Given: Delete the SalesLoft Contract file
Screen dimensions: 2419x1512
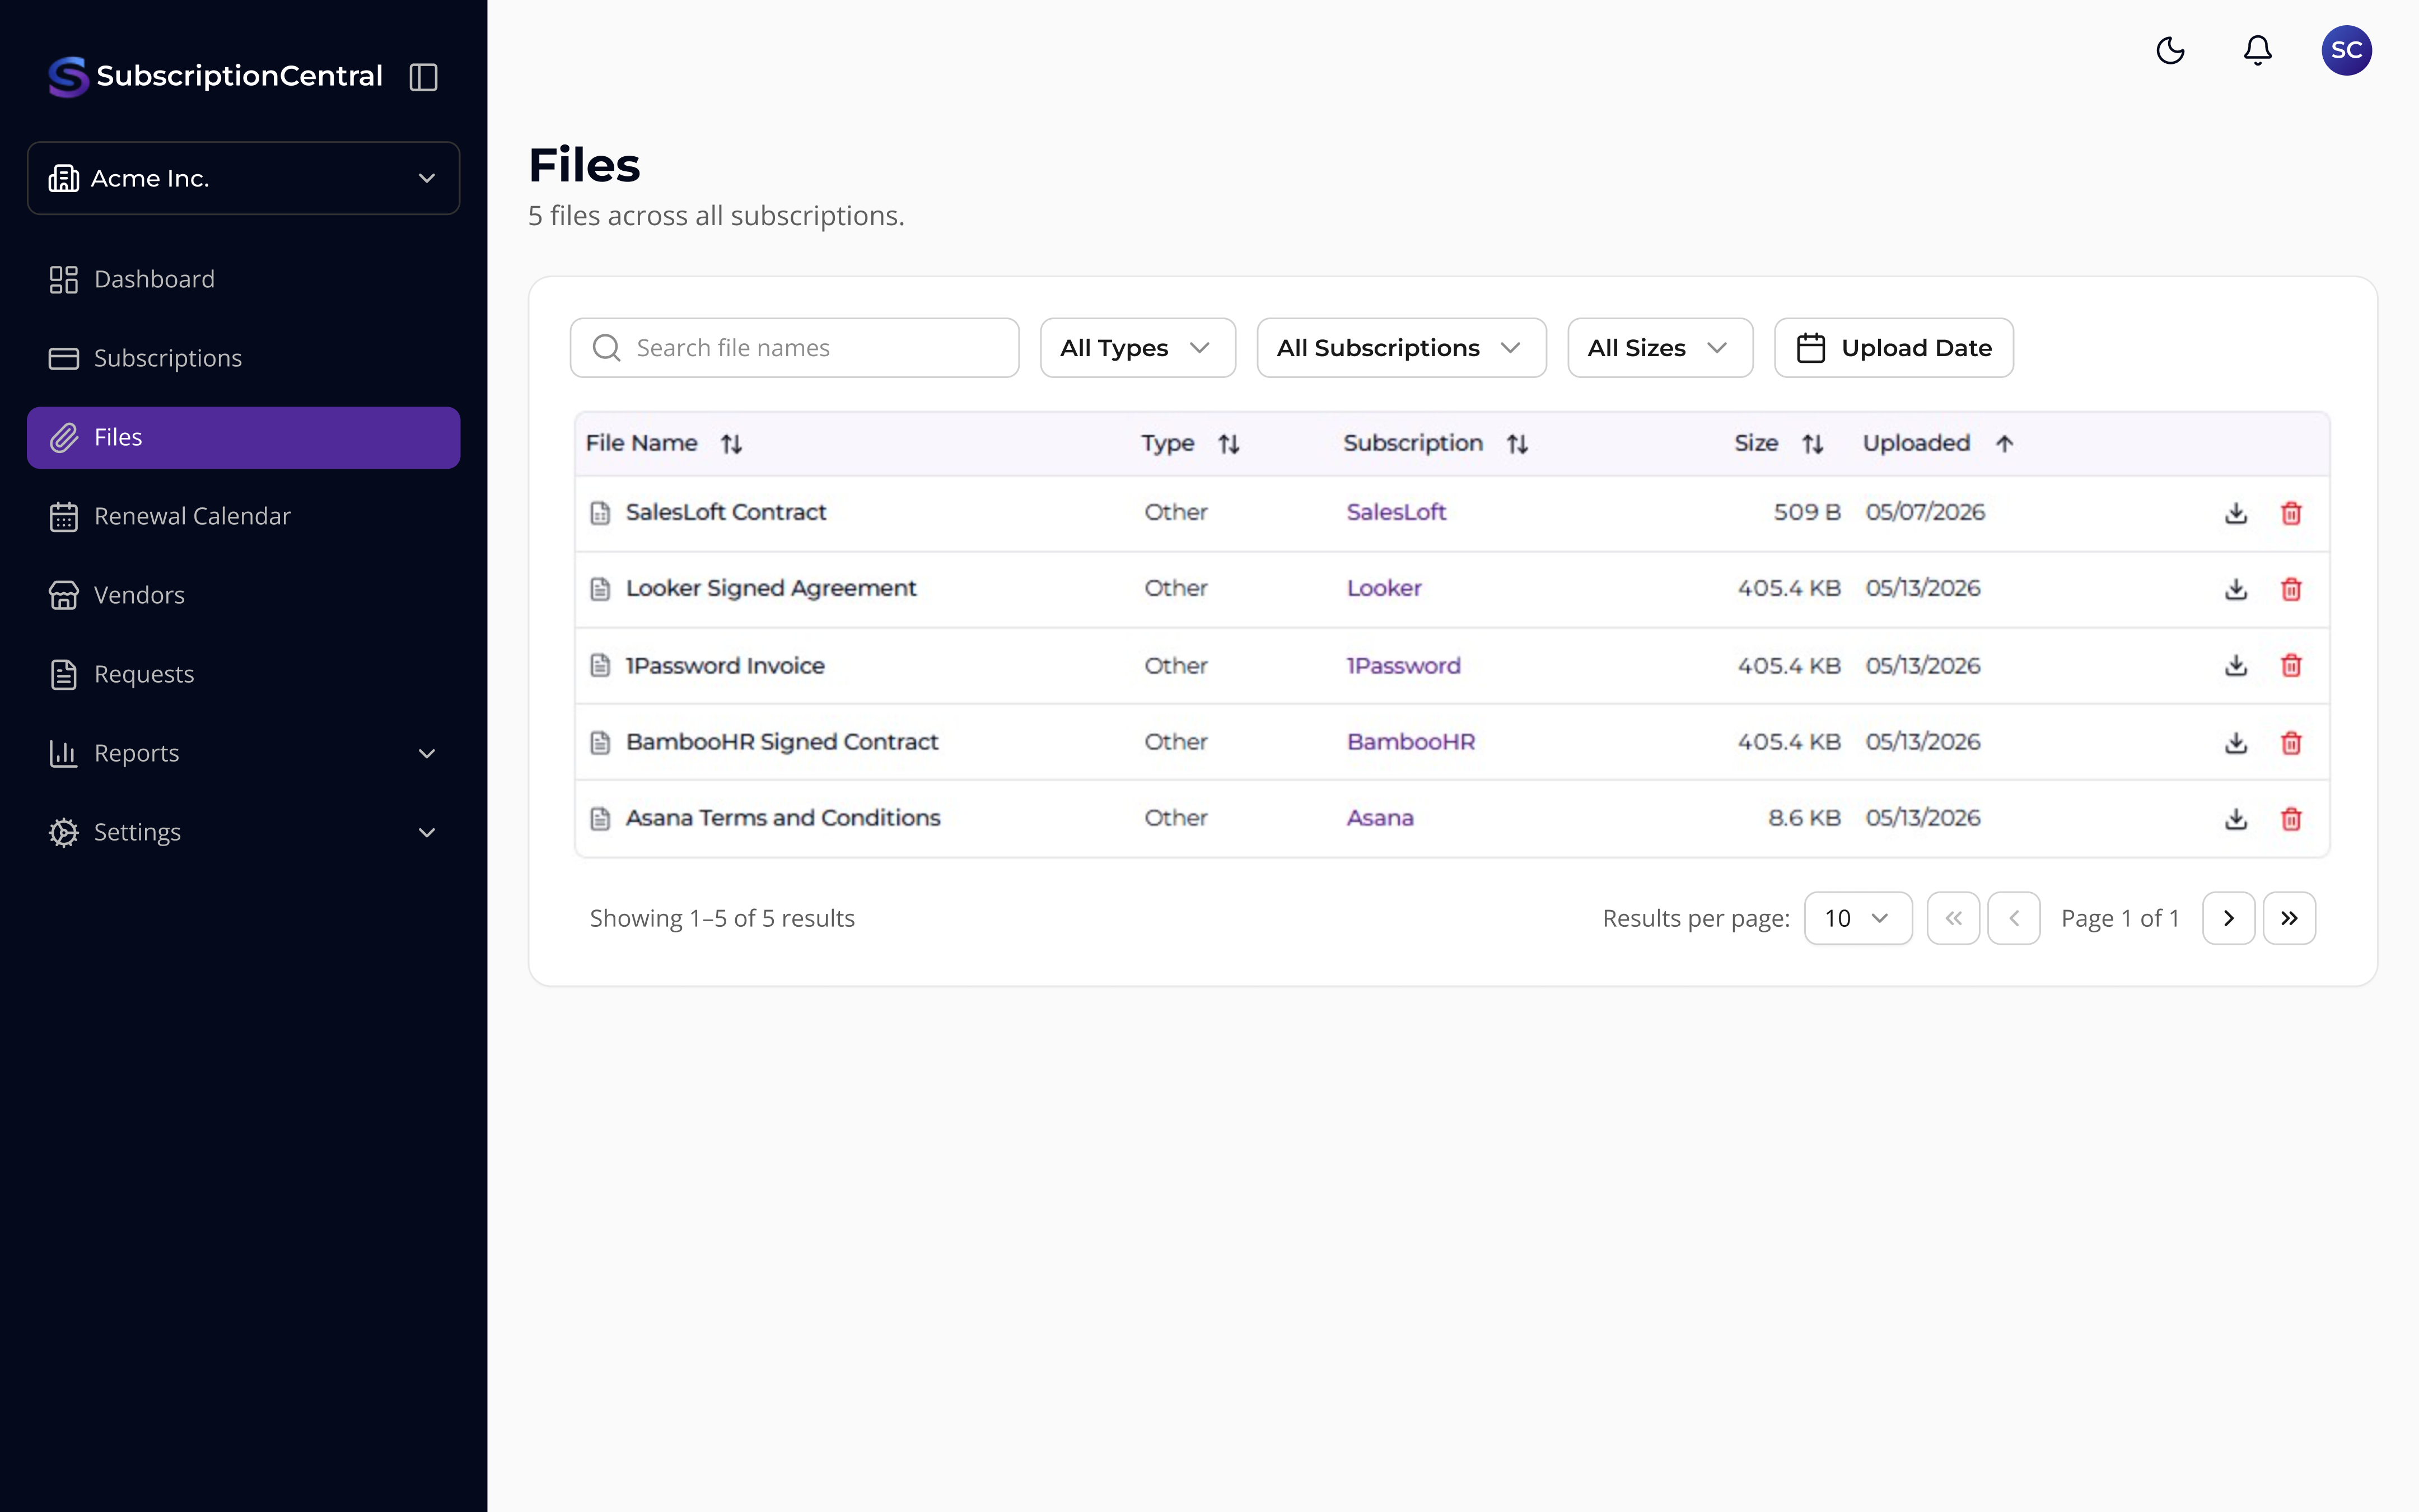Looking at the screenshot, I should click(x=2291, y=513).
